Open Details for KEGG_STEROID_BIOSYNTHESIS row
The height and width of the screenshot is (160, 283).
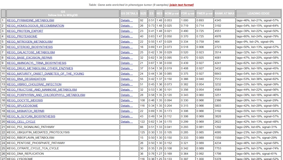tap(127, 47)
